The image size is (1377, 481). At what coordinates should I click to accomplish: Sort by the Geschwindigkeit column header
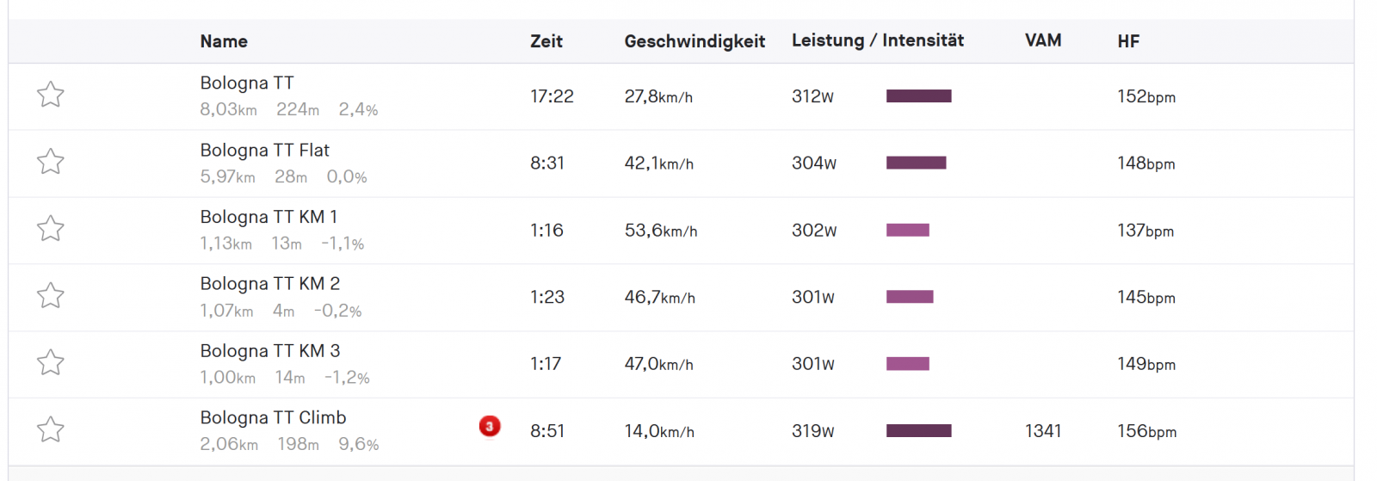point(695,41)
